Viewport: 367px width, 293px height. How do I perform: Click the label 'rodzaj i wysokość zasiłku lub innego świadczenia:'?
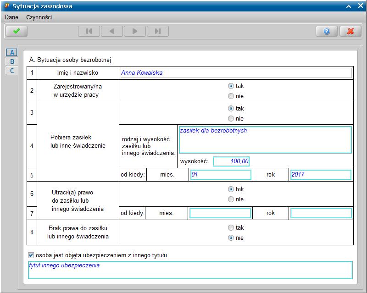(148, 146)
